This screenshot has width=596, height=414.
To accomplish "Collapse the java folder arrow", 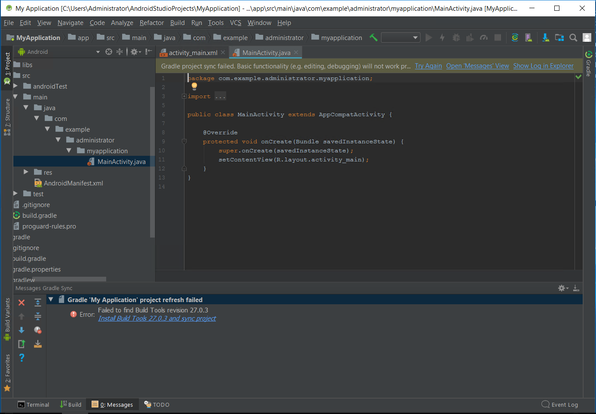I will click(26, 108).
